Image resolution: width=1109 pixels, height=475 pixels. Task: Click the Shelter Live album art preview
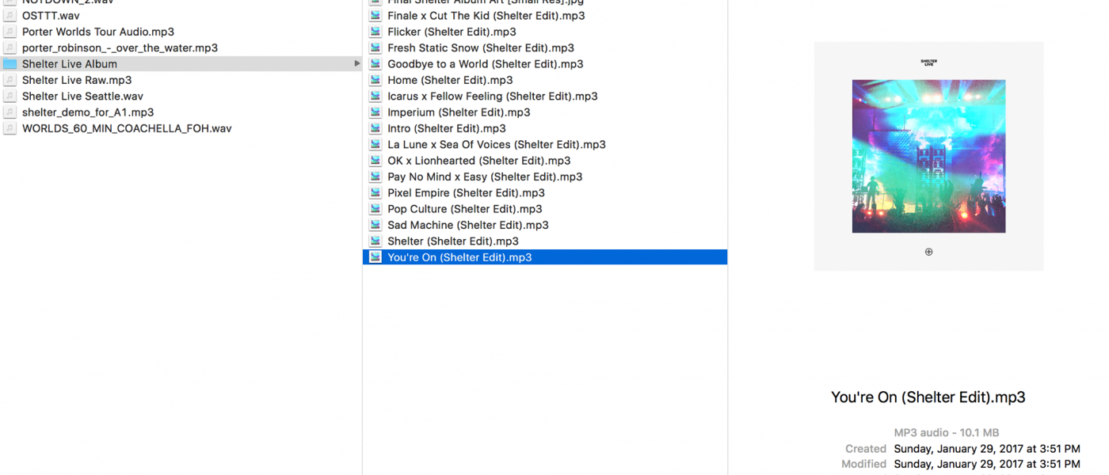928,156
